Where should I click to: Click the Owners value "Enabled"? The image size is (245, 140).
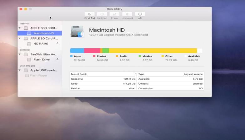(x=197, y=84)
